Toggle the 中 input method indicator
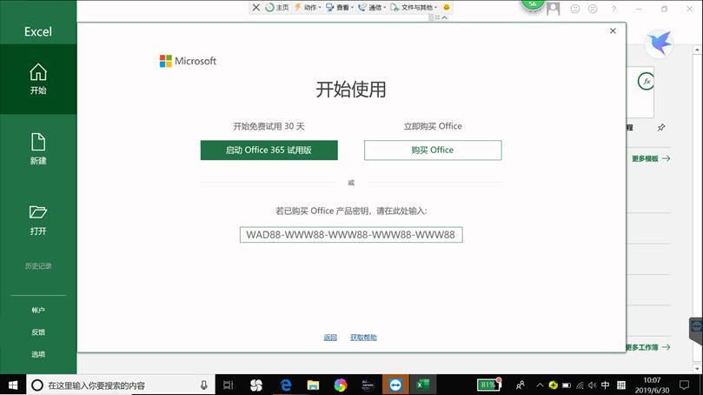Screen dimensions: 703x395 606,385
